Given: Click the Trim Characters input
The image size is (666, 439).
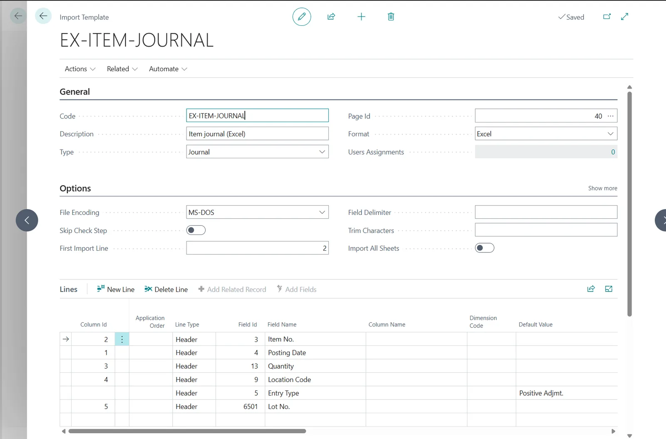Looking at the screenshot, I should pyautogui.click(x=546, y=230).
